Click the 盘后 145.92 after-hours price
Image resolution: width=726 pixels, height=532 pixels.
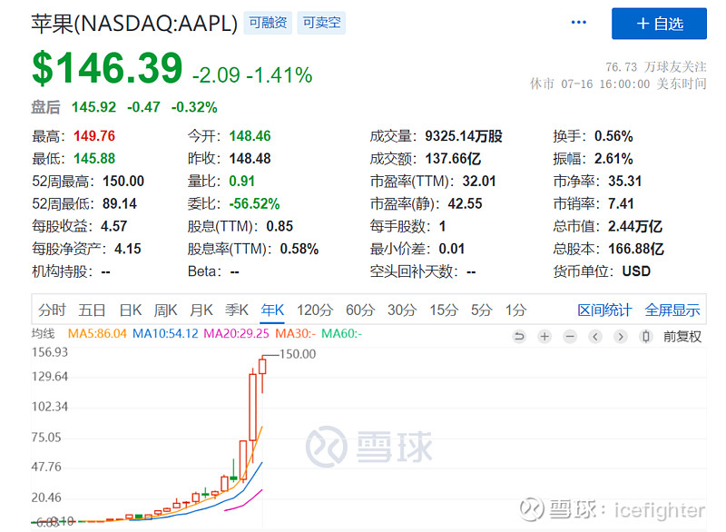94,107
